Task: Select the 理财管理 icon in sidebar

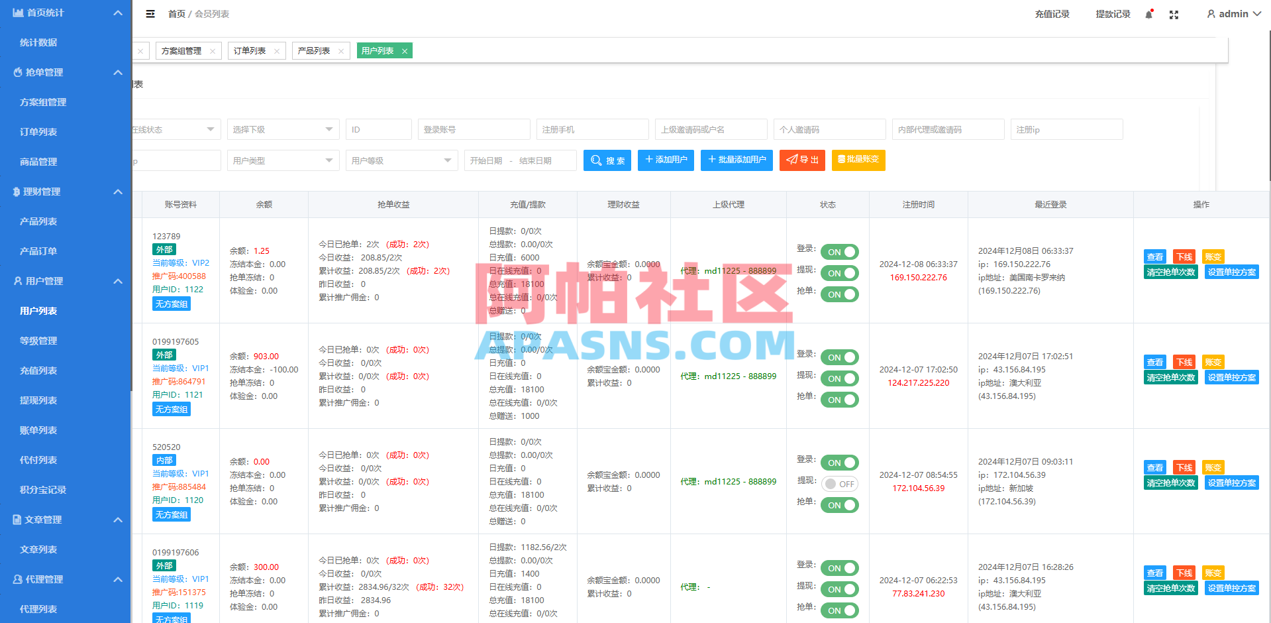Action: tap(17, 192)
